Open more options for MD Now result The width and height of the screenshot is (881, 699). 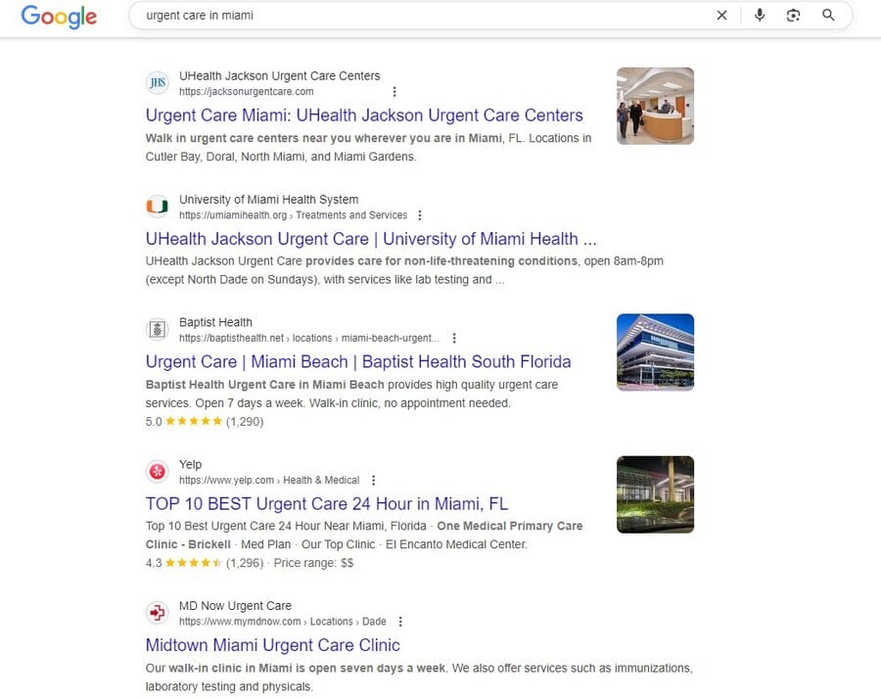[400, 622]
